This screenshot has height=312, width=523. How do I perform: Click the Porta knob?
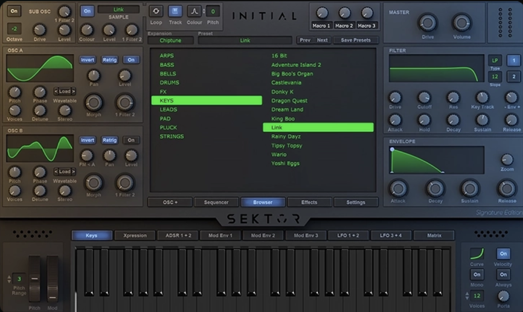(503, 296)
